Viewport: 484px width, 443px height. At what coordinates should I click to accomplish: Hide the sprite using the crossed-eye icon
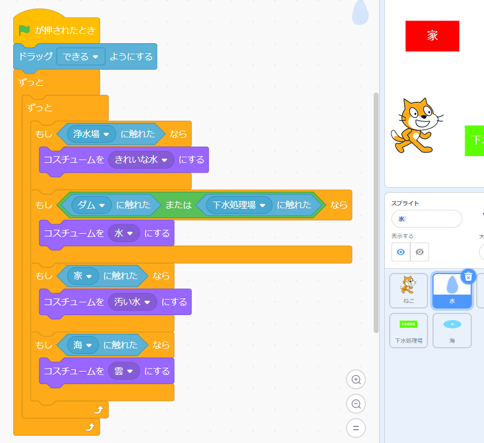[x=420, y=252]
